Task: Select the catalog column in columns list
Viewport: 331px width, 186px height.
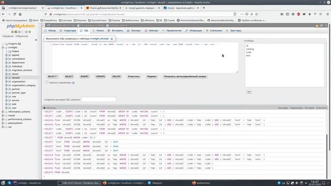Action: tap(250, 49)
